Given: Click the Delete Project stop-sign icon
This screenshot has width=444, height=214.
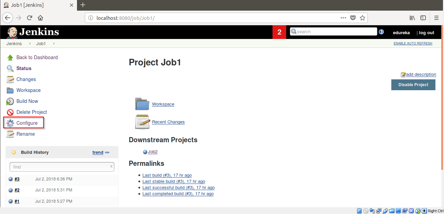Looking at the screenshot, I should point(10,112).
